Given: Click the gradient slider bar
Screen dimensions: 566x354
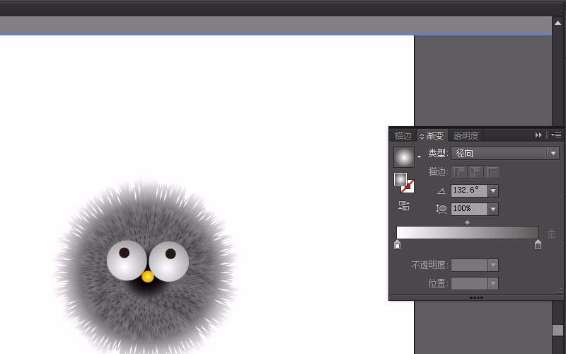Looking at the screenshot, I should pos(468,233).
